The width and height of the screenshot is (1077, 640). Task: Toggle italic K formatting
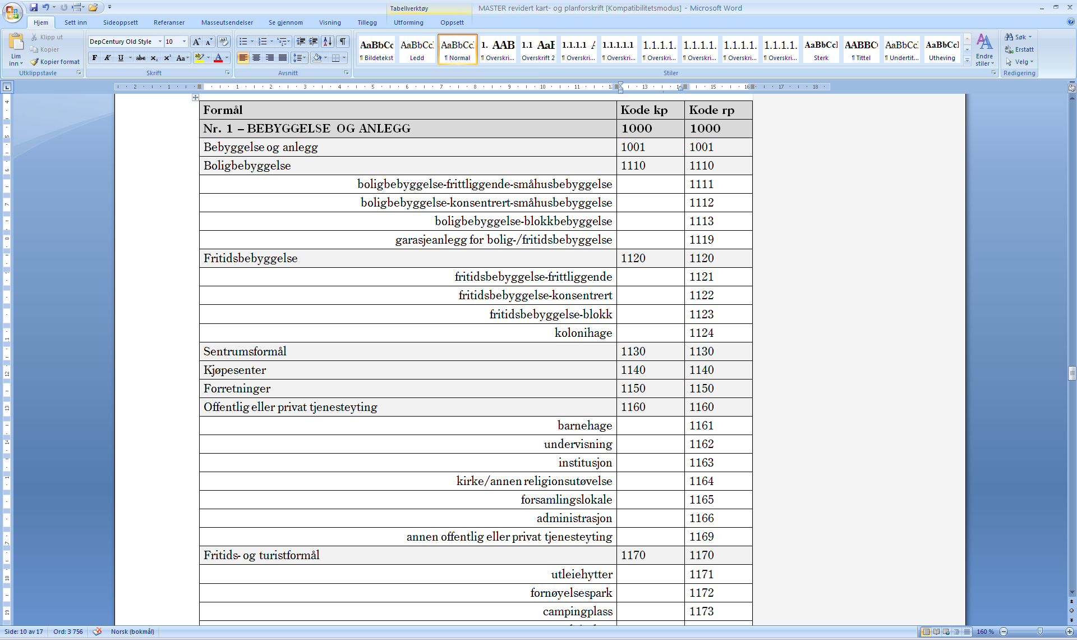tap(108, 58)
